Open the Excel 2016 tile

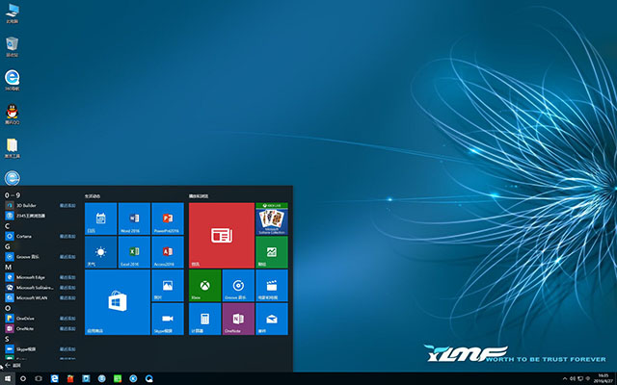(134, 252)
